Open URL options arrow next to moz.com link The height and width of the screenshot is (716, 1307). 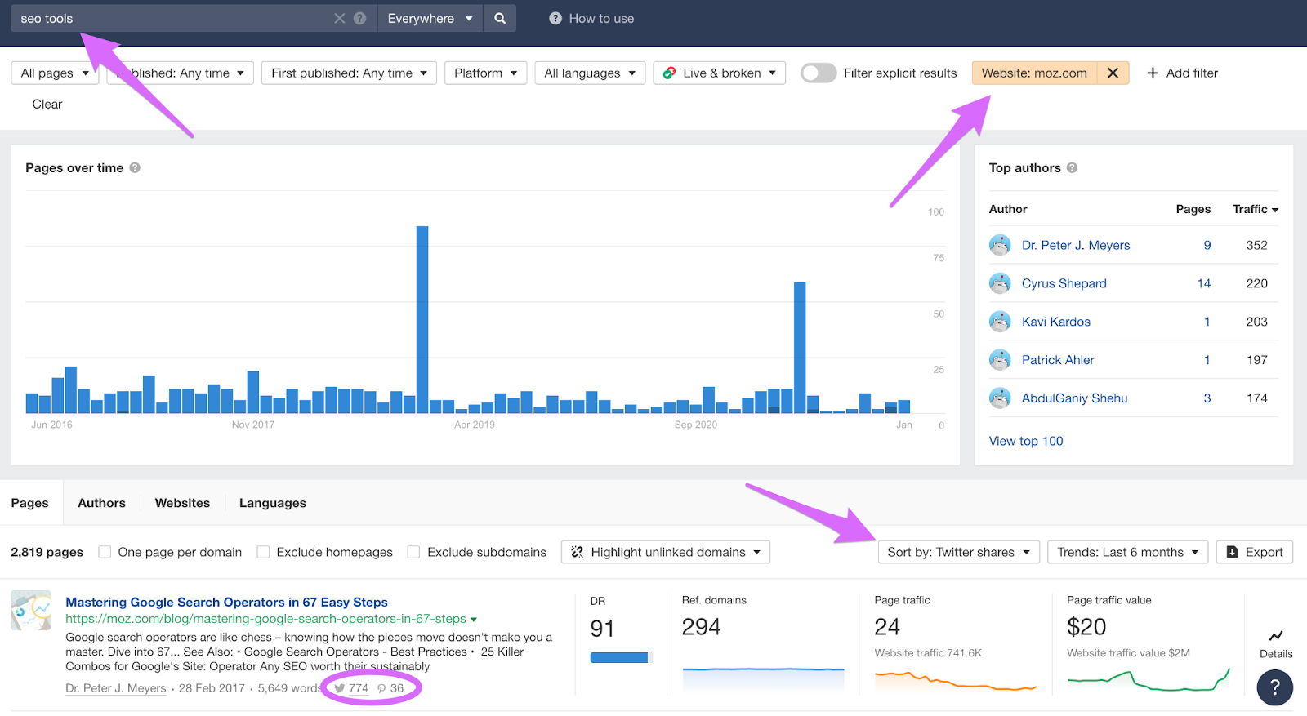pos(474,620)
